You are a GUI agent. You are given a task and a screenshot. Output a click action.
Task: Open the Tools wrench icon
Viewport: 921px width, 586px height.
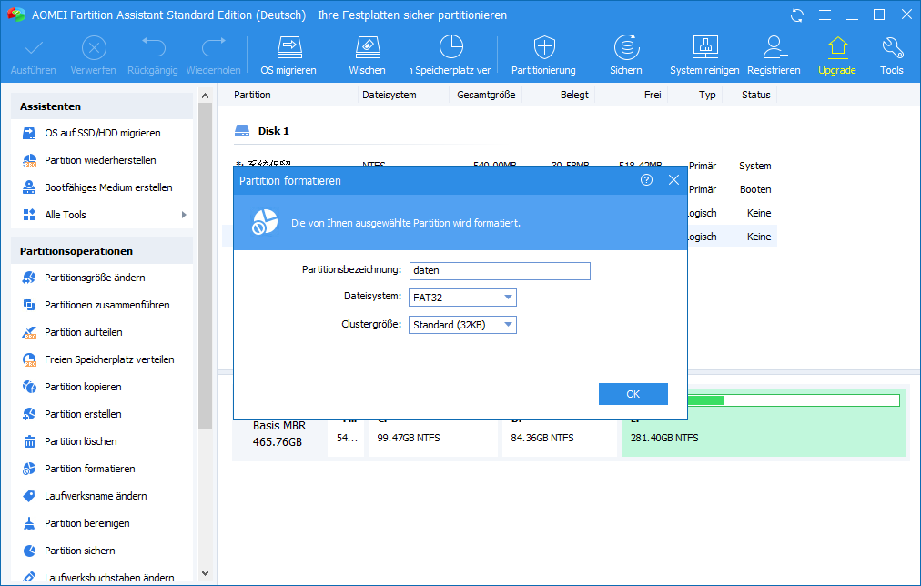pyautogui.click(x=891, y=55)
